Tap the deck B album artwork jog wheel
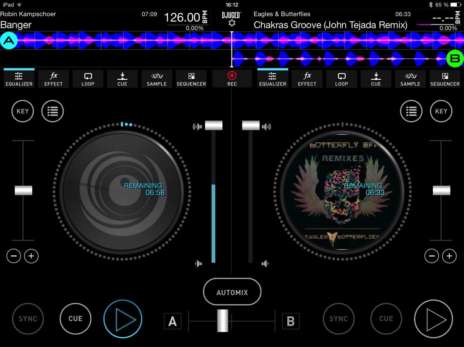Screen dimensions: 464x347 click(342, 190)
